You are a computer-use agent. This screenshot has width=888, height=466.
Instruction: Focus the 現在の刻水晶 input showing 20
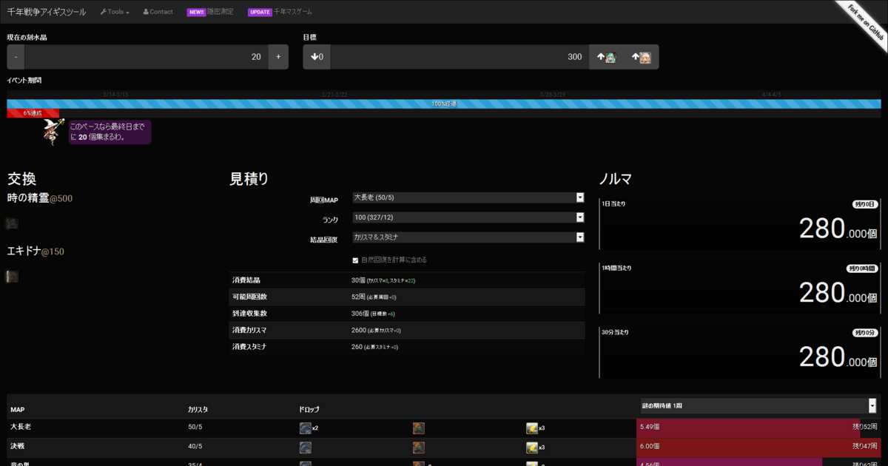point(147,57)
